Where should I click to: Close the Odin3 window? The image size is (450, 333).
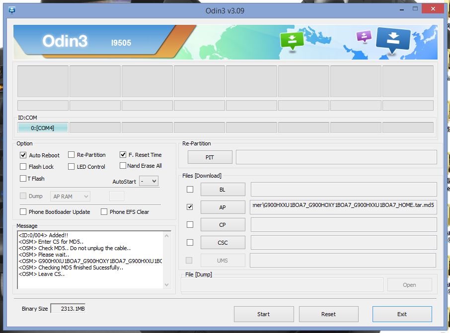coord(433,9)
